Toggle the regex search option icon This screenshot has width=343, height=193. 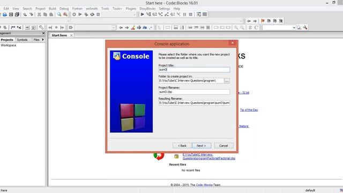(x=151, y=27)
